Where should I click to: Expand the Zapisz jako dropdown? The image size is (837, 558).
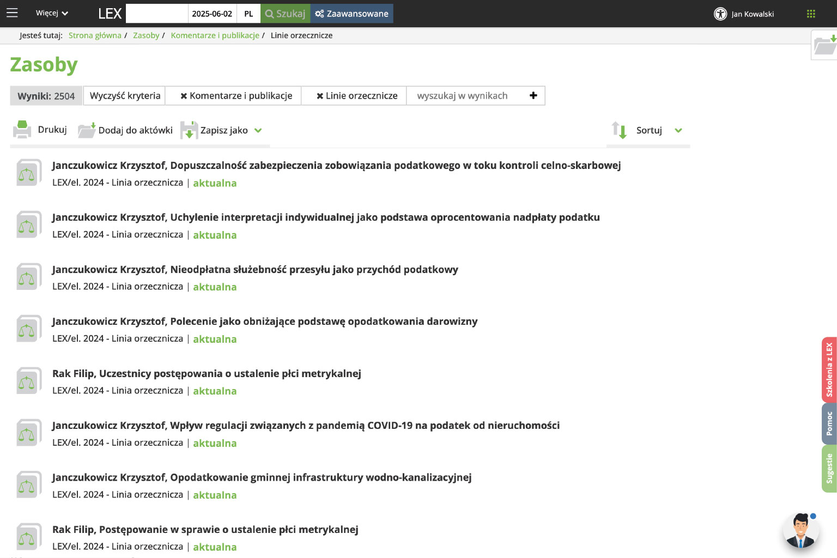pyautogui.click(x=258, y=130)
